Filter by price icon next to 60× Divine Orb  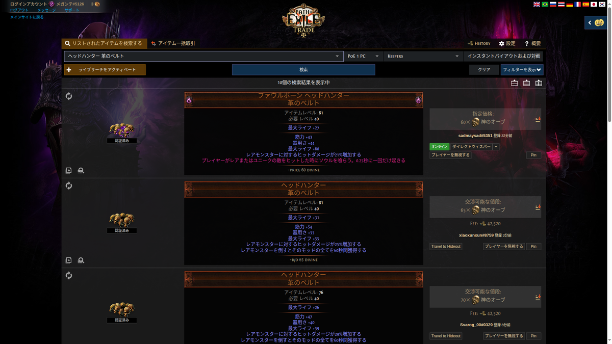coord(538,120)
